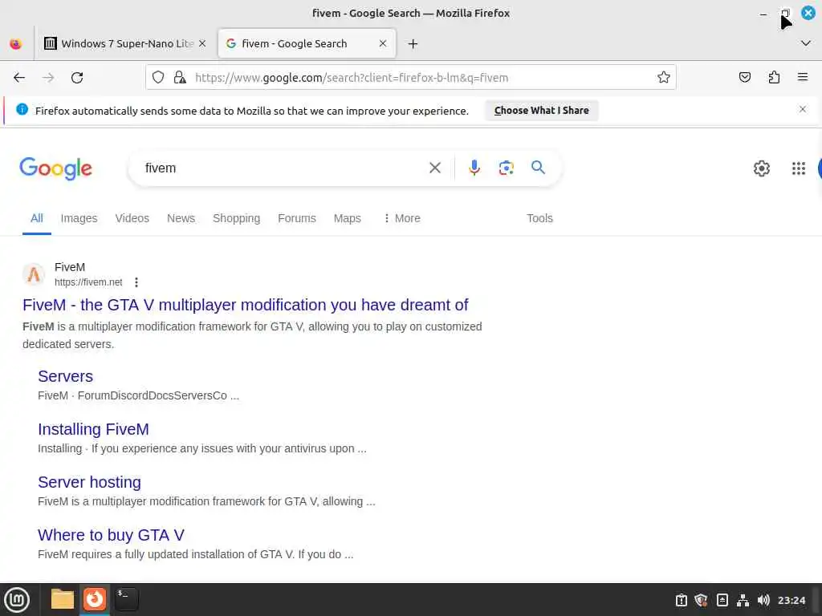The width and height of the screenshot is (822, 616).
Task: Open search Tools options
Action: tap(539, 218)
